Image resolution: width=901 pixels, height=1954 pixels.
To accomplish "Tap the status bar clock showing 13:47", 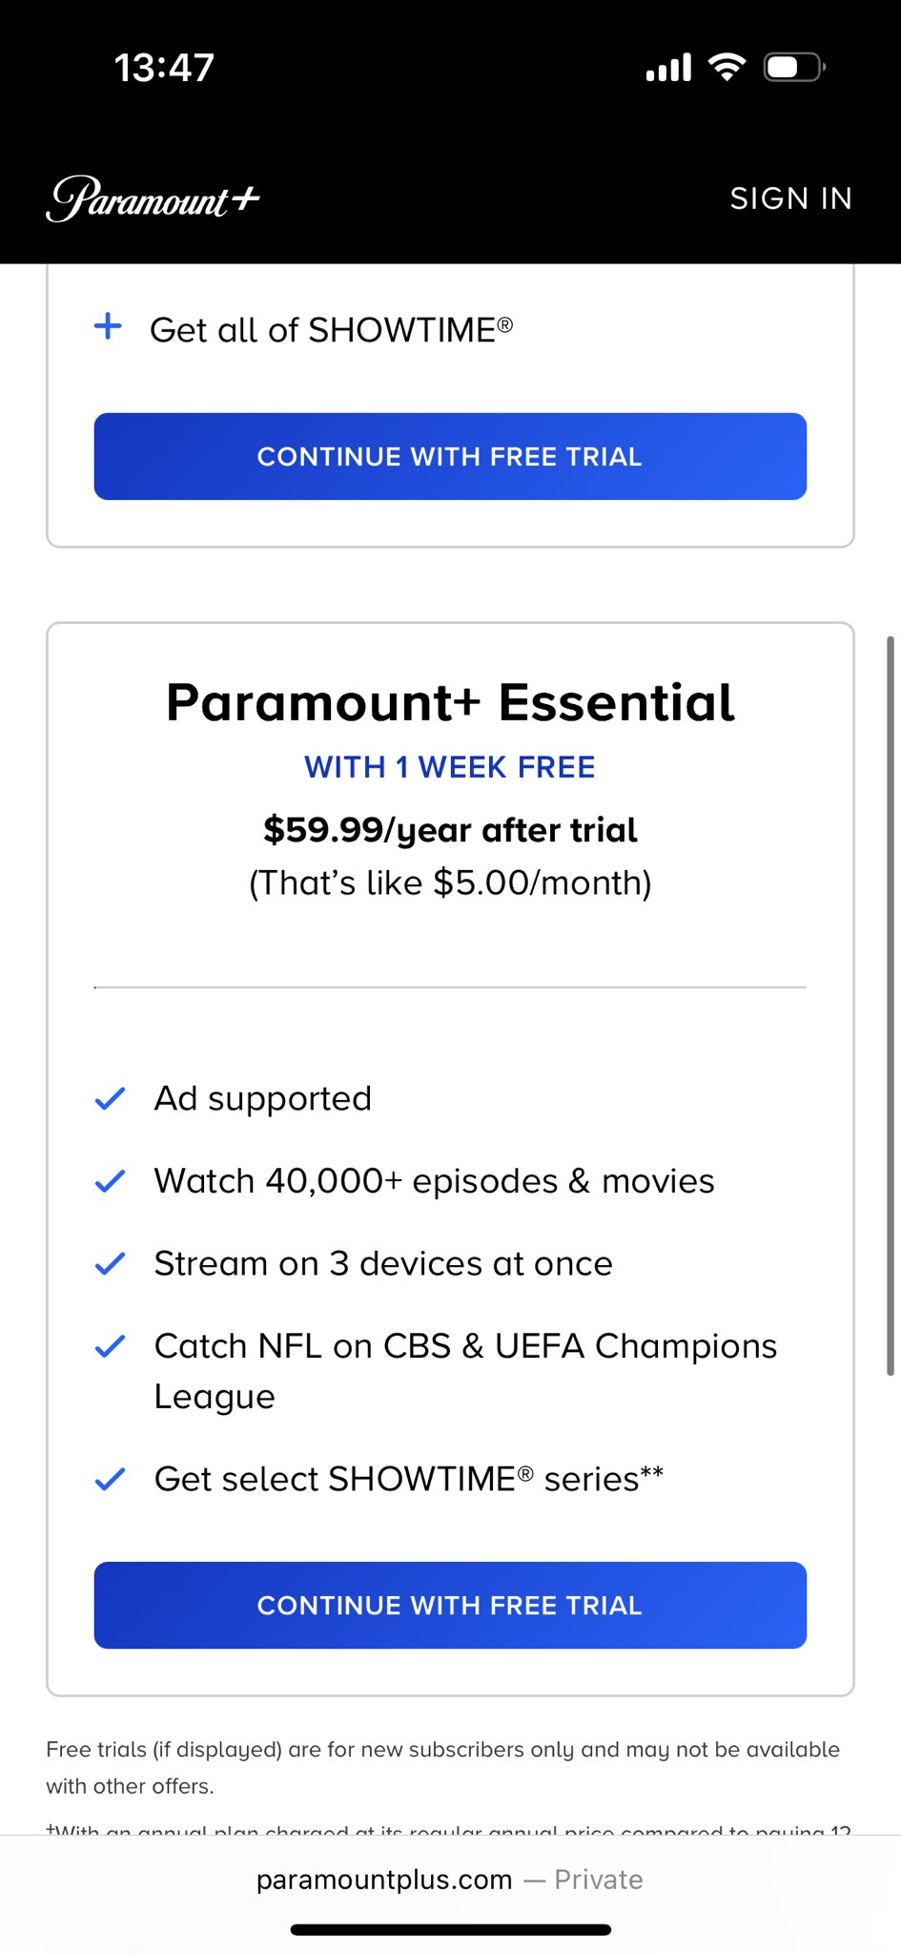I will click(164, 68).
